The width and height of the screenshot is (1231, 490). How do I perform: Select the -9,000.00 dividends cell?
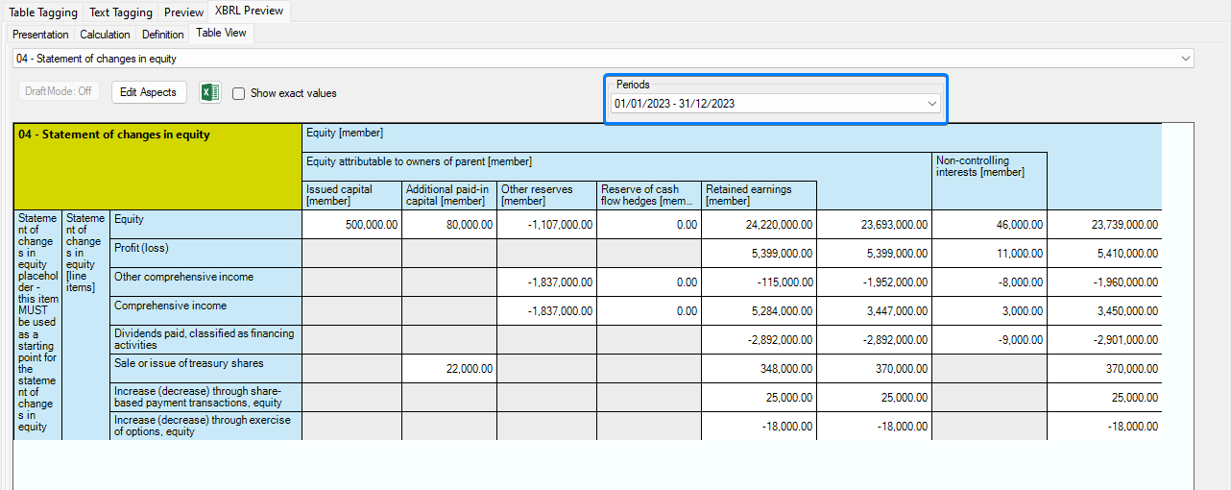point(989,339)
